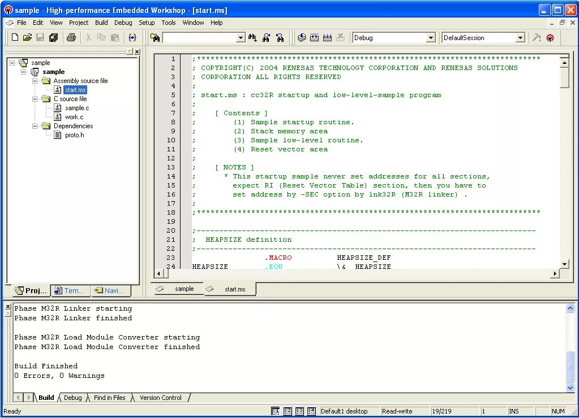Open the Version Control output tab
Viewport: 579px width, 418px height.
161,398
